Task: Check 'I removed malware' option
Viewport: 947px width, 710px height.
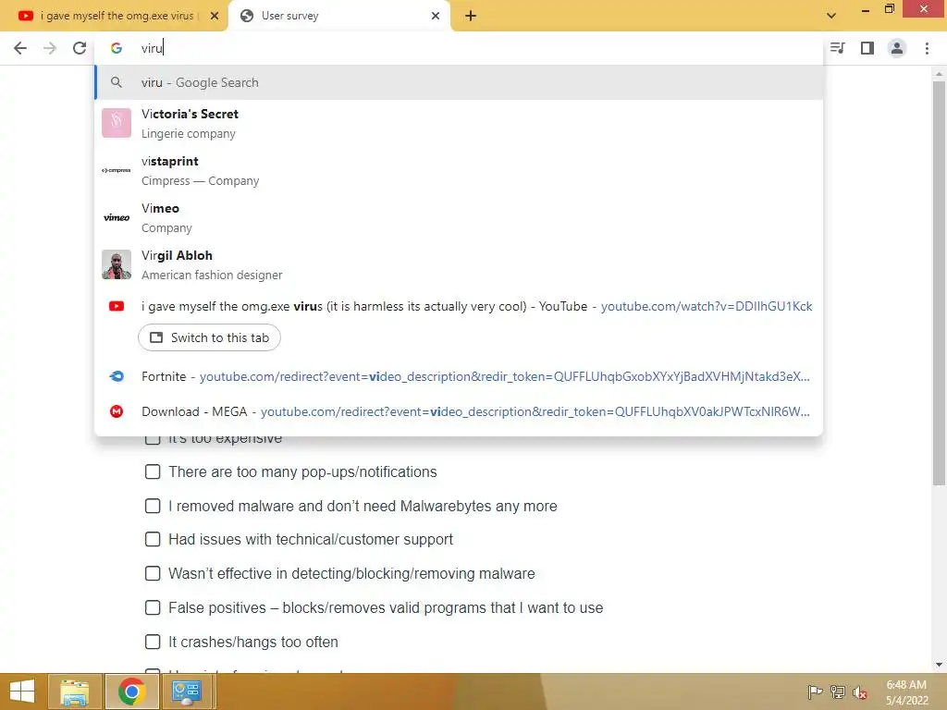Action: tap(153, 506)
